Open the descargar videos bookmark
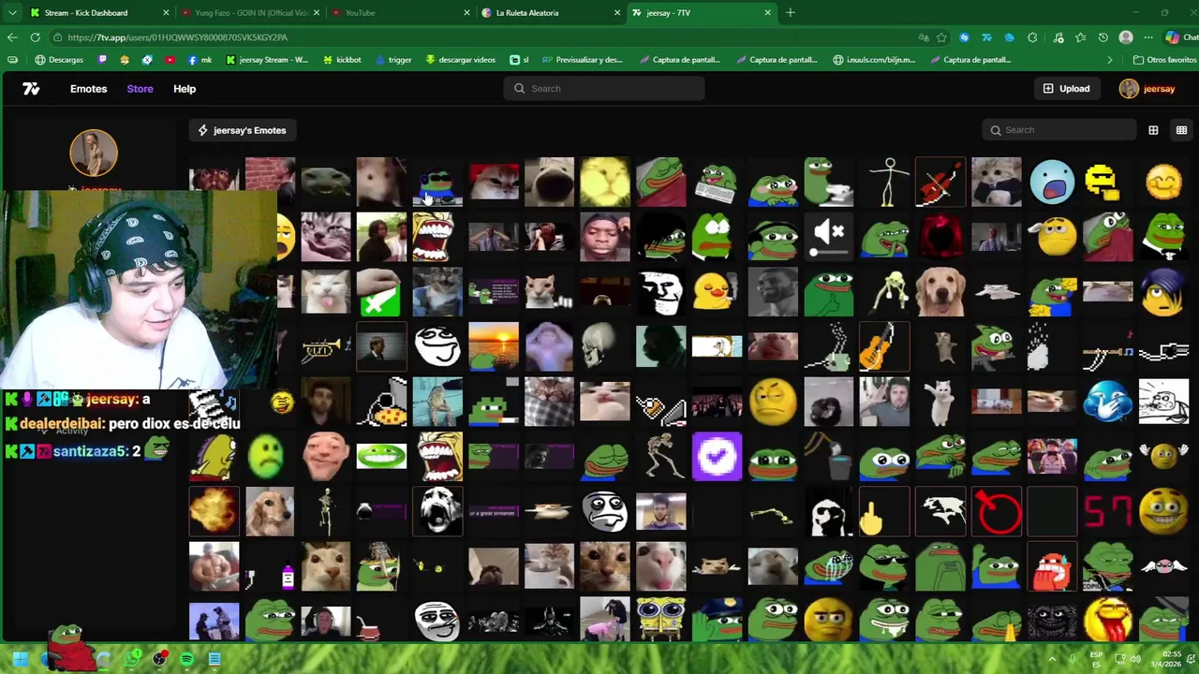1199x674 pixels. coord(460,60)
